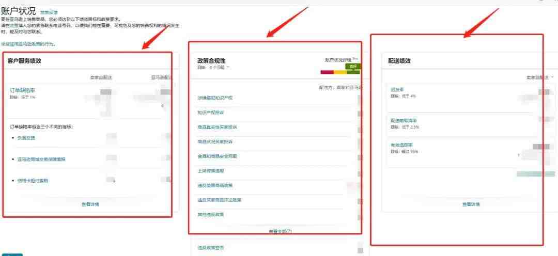Click the yellow segment of account health bar
This screenshot has height=256, width=558.
point(340,72)
